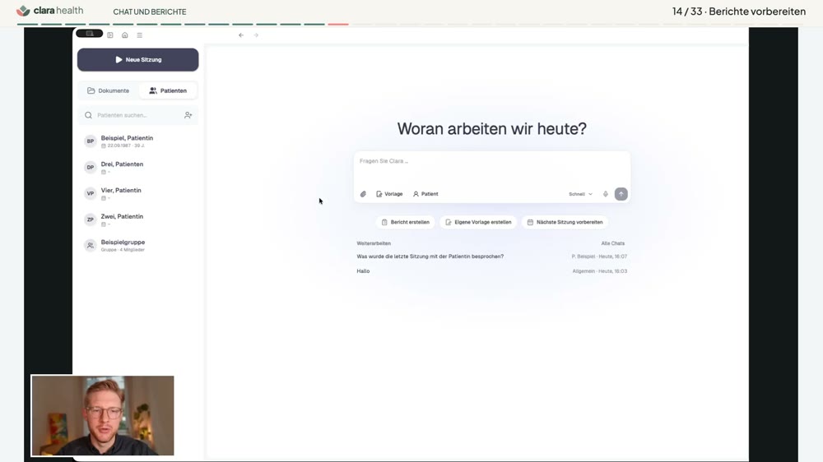The height and width of the screenshot is (462, 823).
Task: Open chat 'Was wurde die letzte Sitzung...'
Action: [x=430, y=256]
